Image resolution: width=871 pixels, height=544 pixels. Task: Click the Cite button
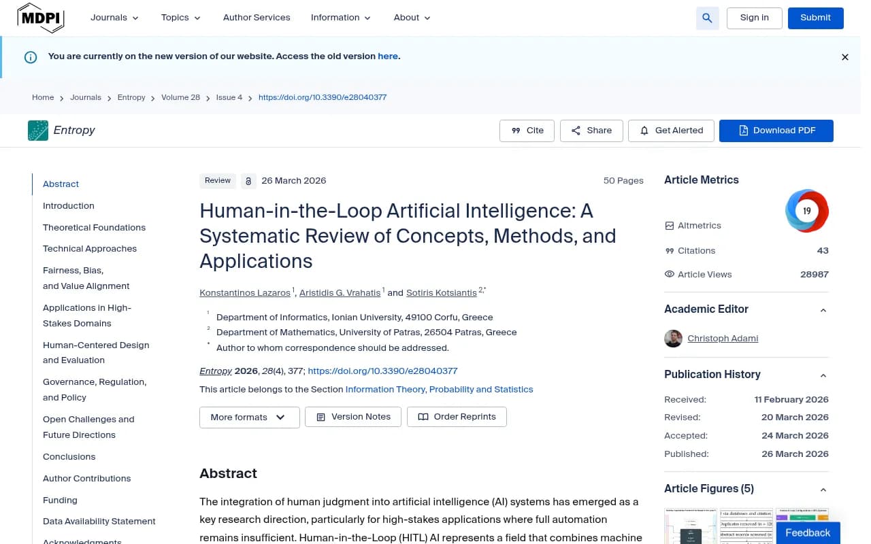pyautogui.click(x=527, y=131)
